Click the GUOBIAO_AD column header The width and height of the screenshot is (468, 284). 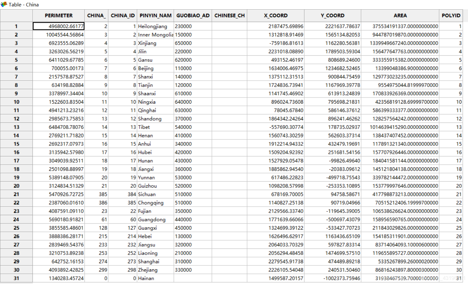pyautogui.click(x=193, y=15)
